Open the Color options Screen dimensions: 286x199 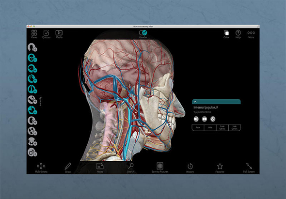coord(226,34)
